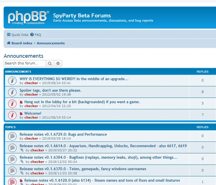Click attachment paperclip on v0.1.6370.0 row
The height and width of the screenshot is (185, 216).
click(22, 173)
